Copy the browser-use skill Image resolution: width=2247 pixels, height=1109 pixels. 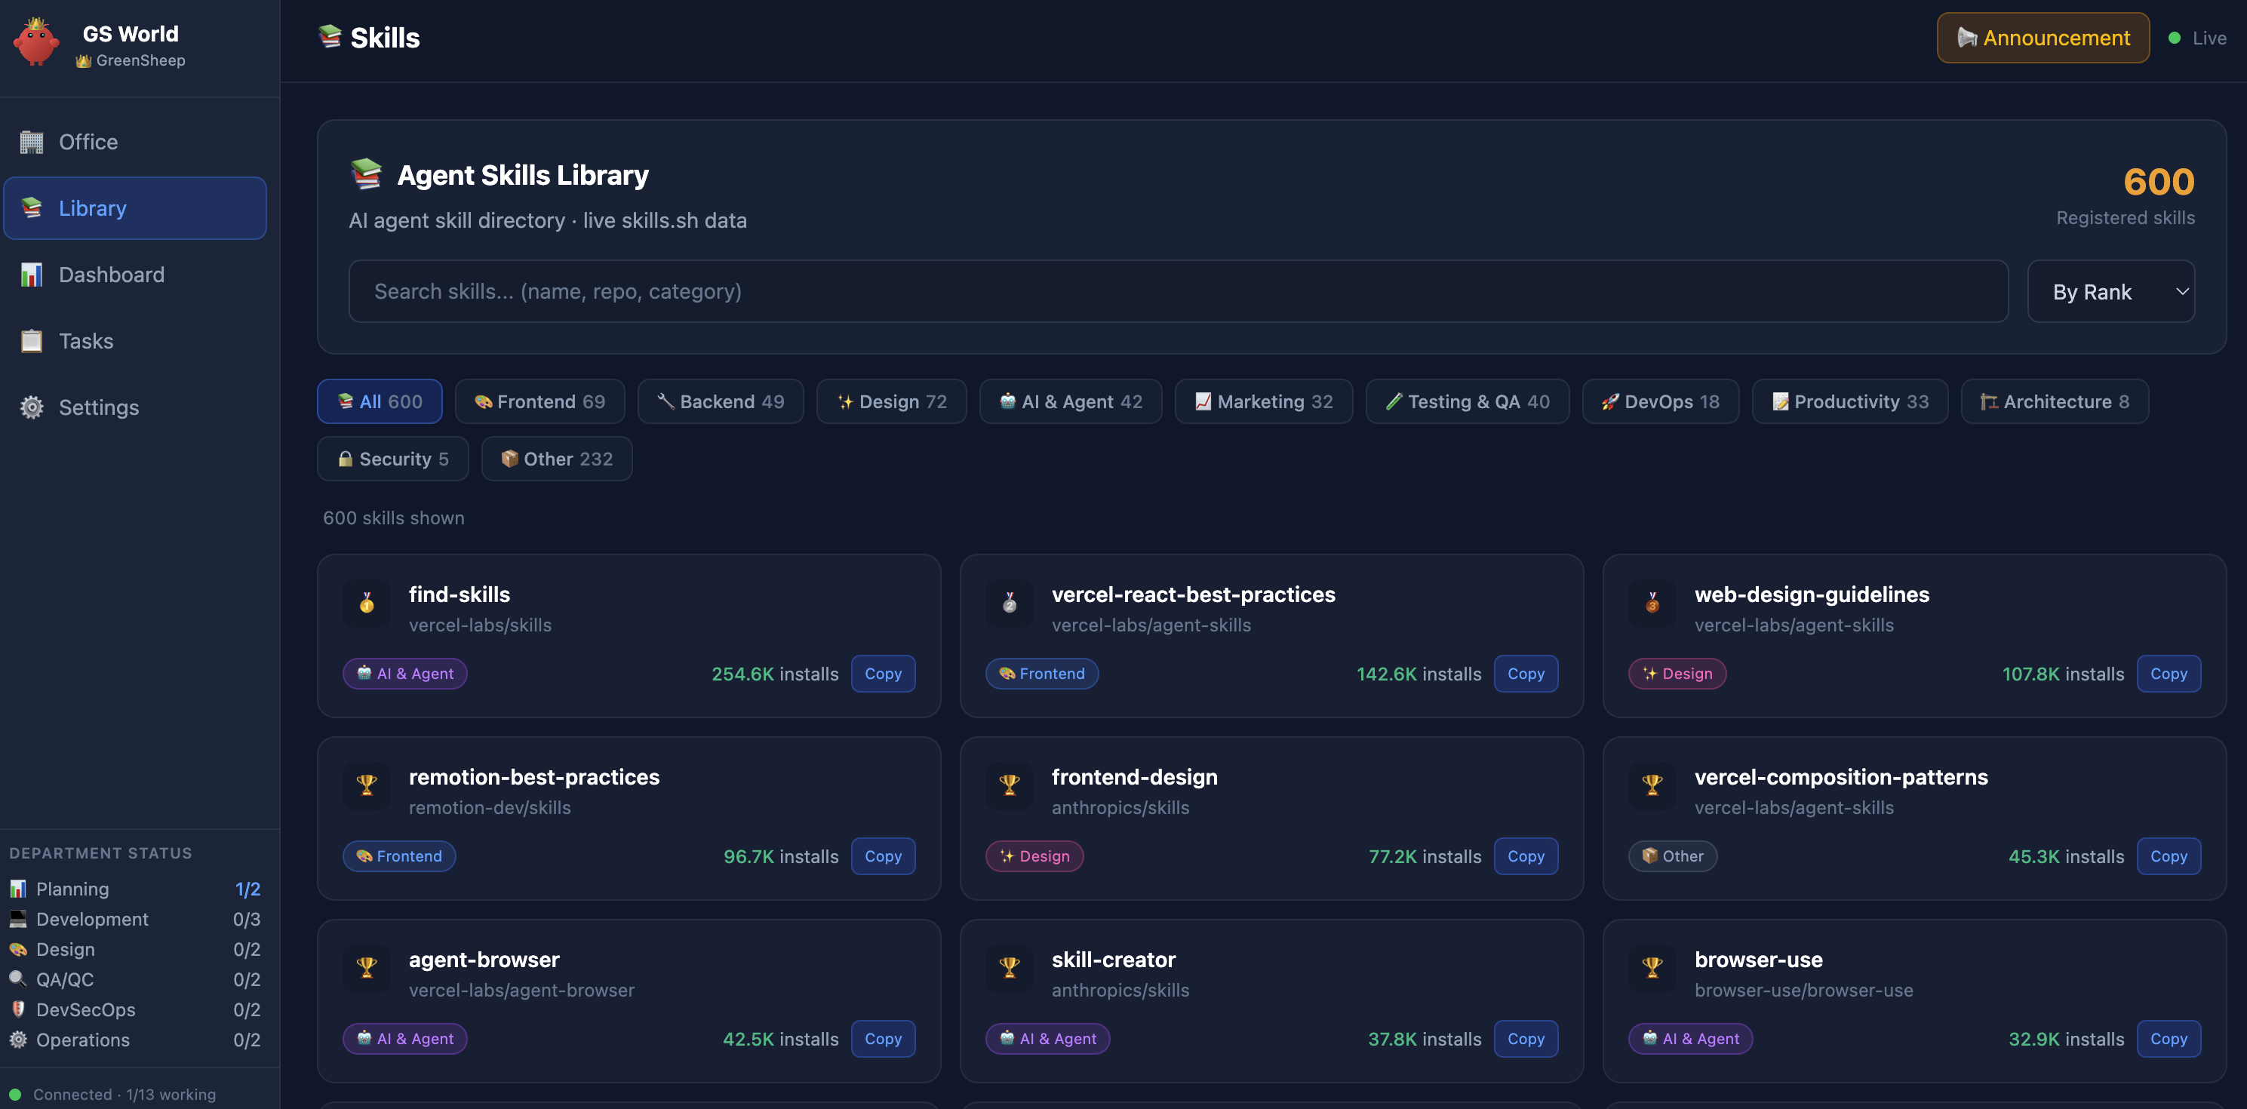[2168, 1038]
